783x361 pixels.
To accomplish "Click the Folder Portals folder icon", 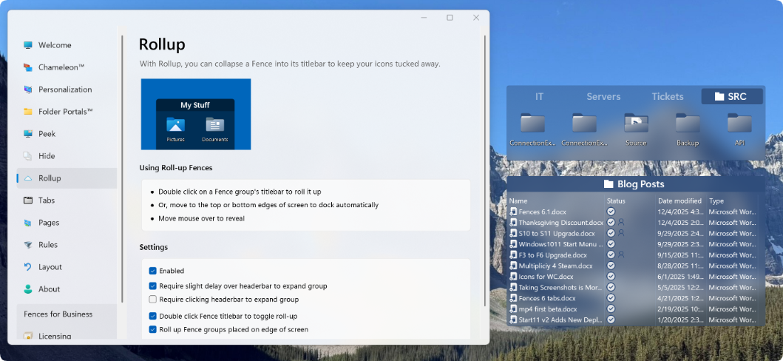I will tap(28, 112).
